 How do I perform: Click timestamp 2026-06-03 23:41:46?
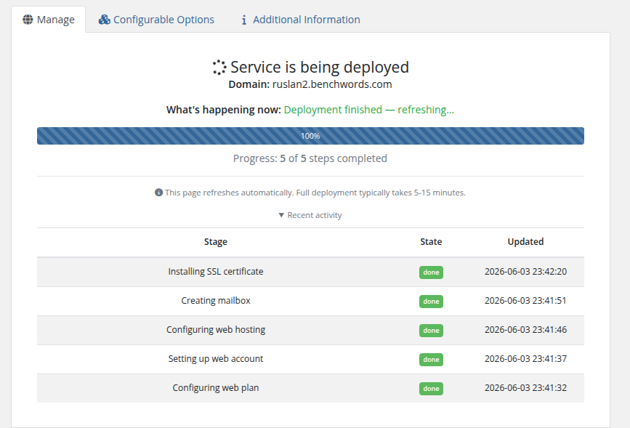pos(525,330)
